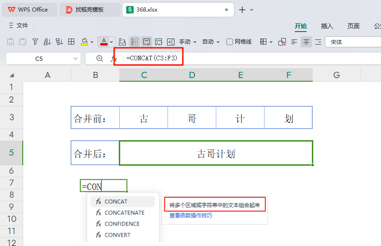Open the borders dropdown arrow

point(271,42)
